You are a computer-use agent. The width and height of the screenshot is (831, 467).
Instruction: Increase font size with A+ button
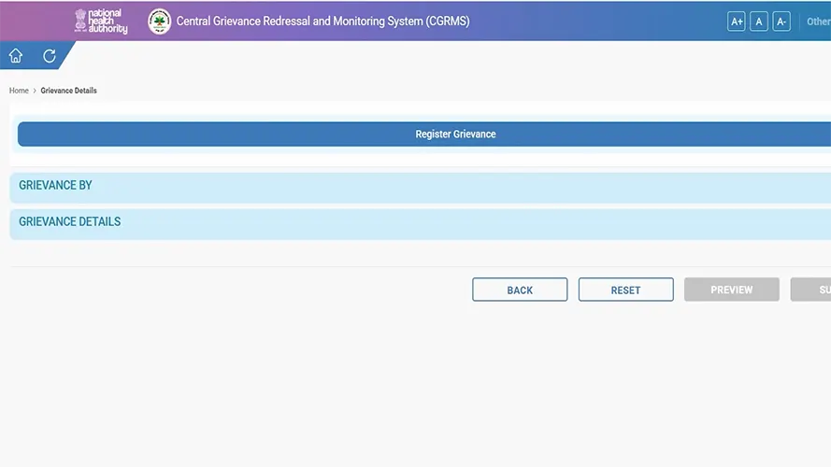737,21
